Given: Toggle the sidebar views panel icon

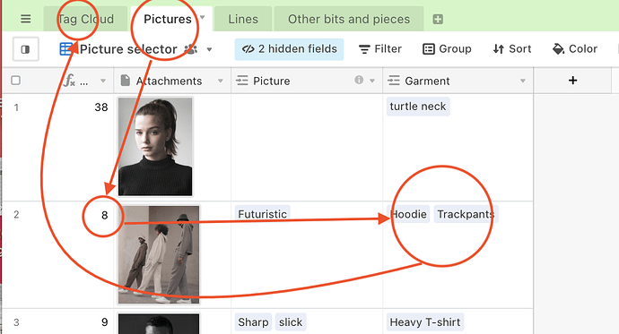Looking at the screenshot, I should (x=26, y=49).
